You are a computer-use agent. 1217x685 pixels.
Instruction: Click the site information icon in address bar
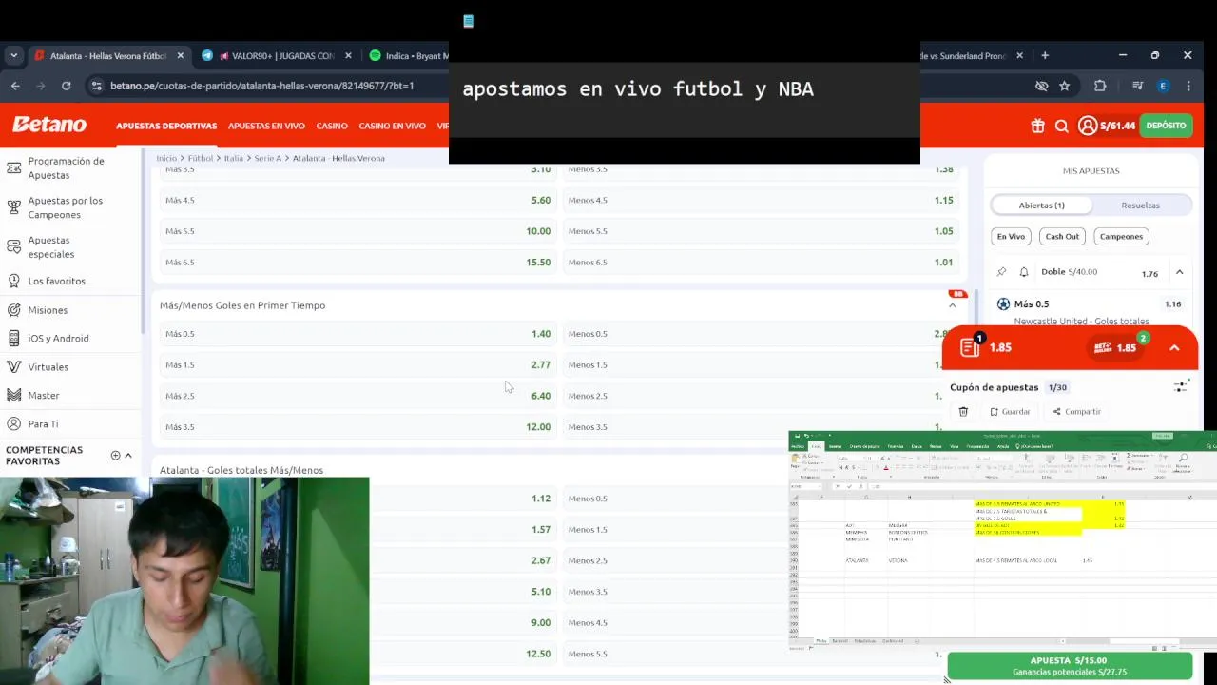[x=96, y=86]
